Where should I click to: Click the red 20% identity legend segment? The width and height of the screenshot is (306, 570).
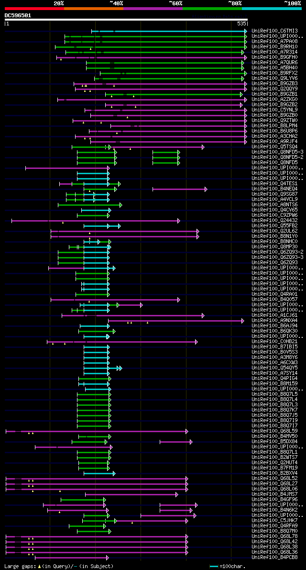(x=34, y=8)
